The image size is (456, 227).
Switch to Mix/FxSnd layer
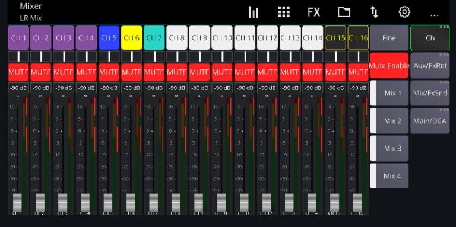430,93
